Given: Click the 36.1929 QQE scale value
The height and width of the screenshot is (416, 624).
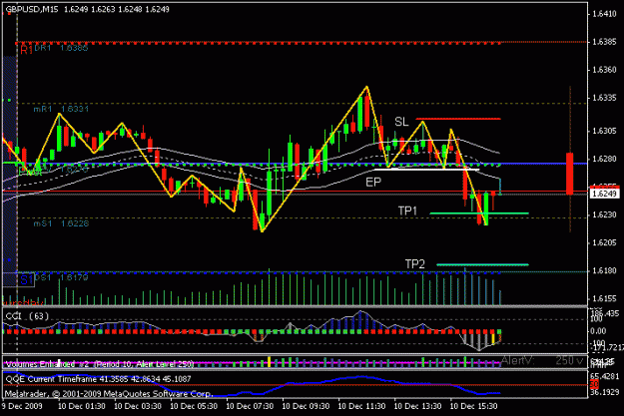Looking at the screenshot, I should point(605,392).
